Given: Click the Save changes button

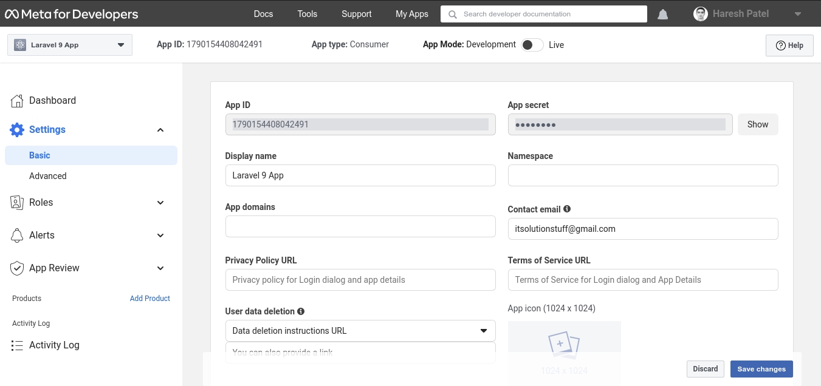Looking at the screenshot, I should pyautogui.click(x=761, y=369).
